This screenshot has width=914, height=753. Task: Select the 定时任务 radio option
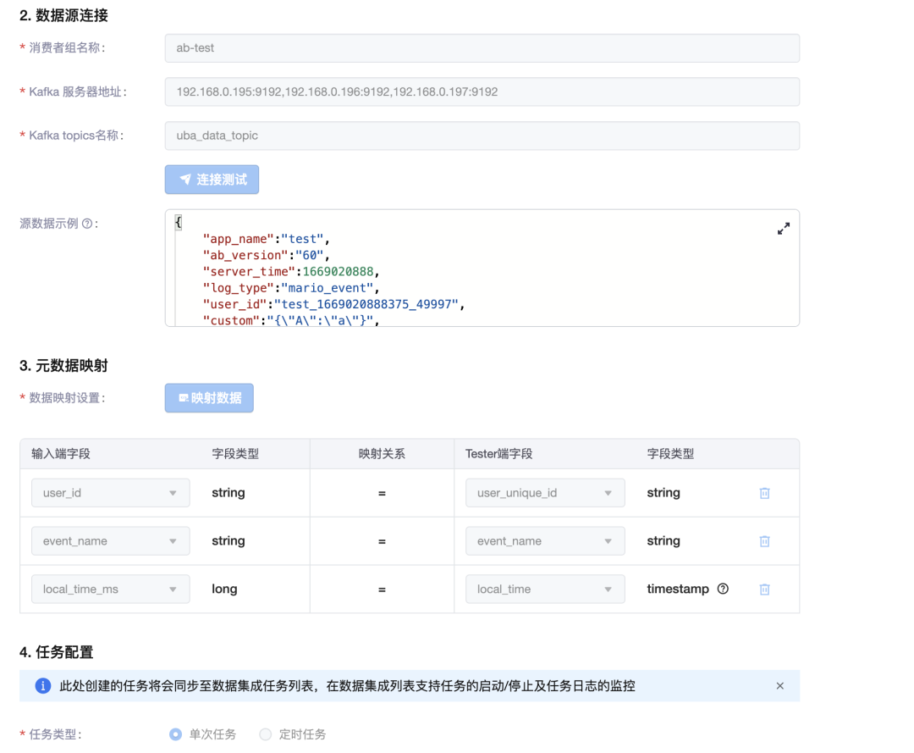266,734
